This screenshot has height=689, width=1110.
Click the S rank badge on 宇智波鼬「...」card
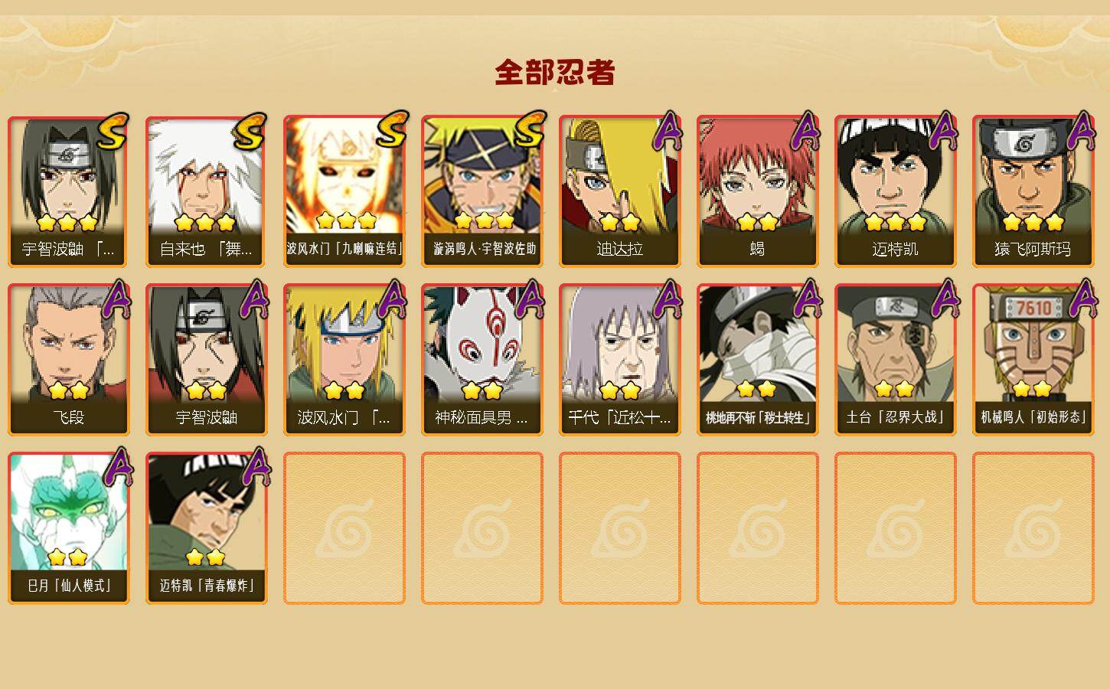[x=112, y=131]
